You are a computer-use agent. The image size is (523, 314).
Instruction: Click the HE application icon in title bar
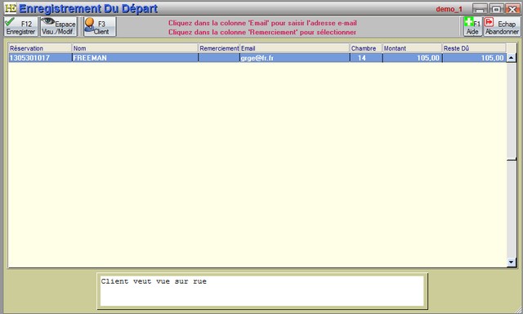(11, 8)
